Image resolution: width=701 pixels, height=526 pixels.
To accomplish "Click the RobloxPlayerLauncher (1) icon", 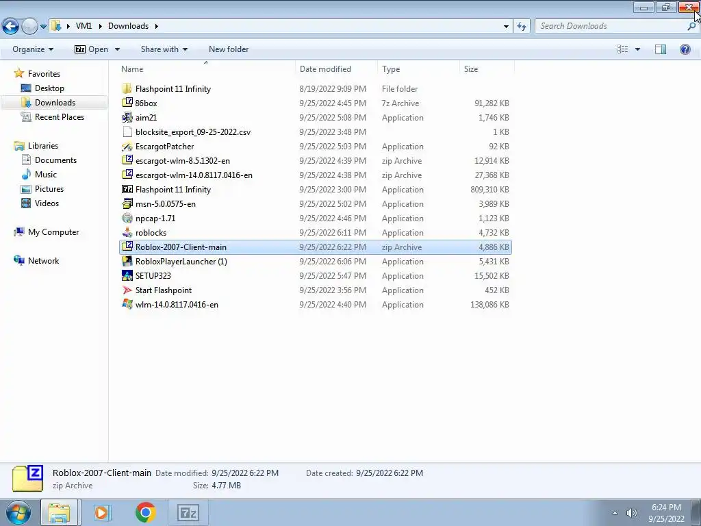I will [x=127, y=261].
